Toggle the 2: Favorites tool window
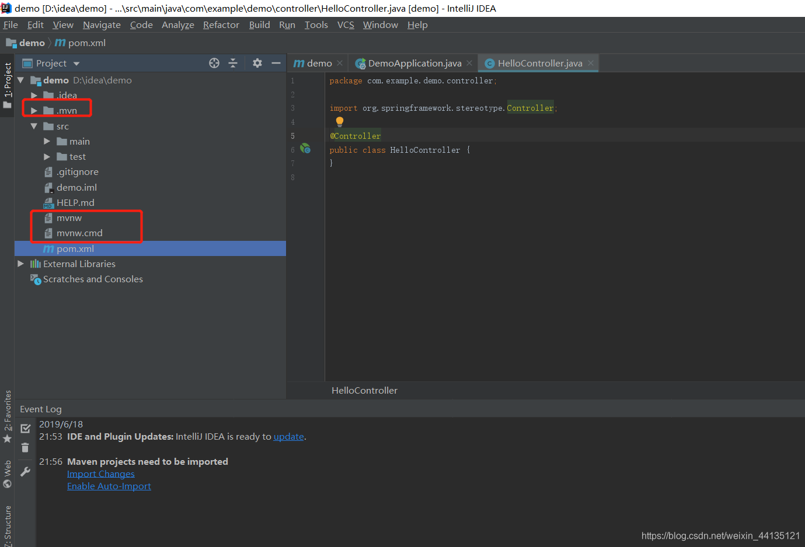Screen dimensions: 805x547 click(x=7, y=415)
